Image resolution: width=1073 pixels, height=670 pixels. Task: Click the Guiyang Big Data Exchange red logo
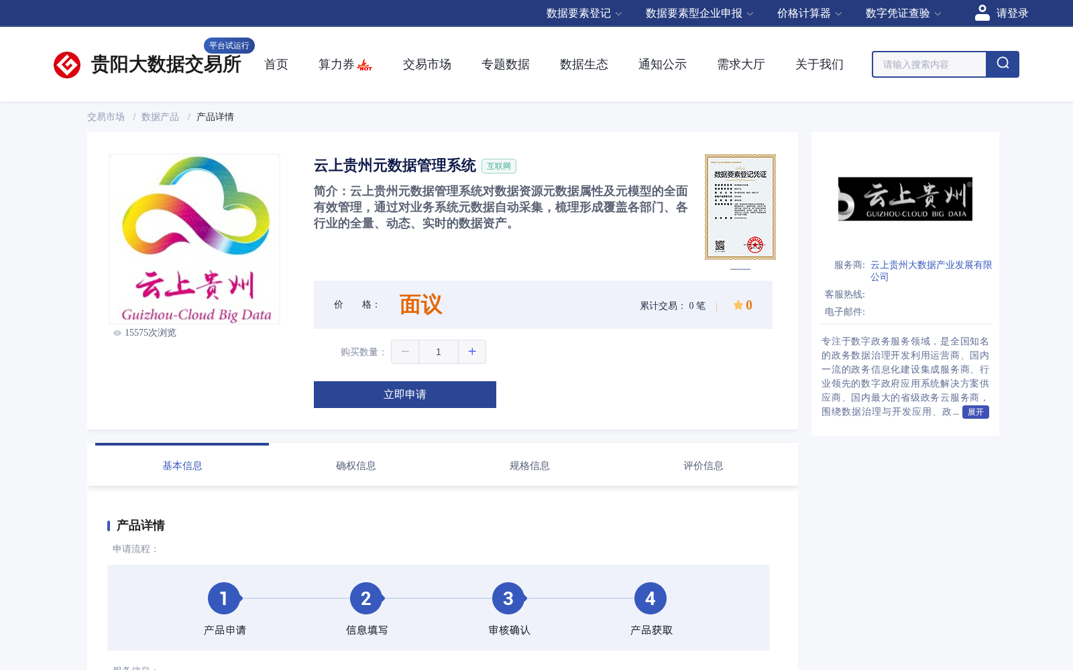(x=67, y=65)
